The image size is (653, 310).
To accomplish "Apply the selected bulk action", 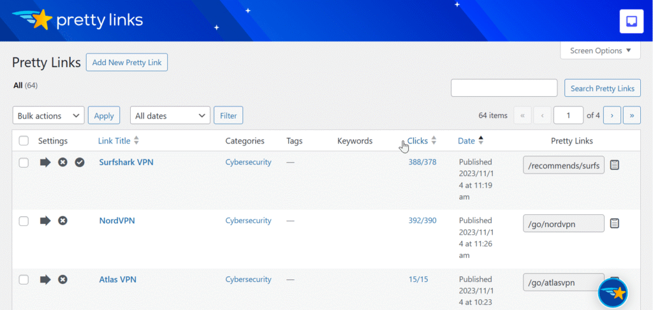I will tap(104, 115).
